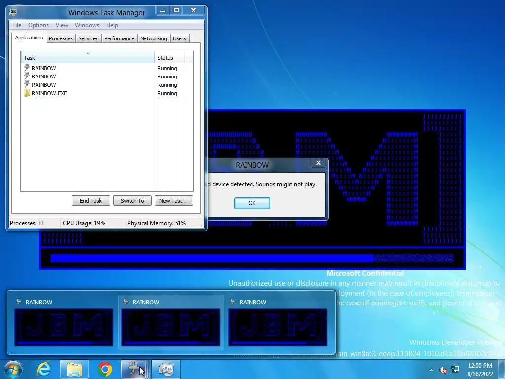Click the New Task... button
This screenshot has height=379, width=505.
pos(174,201)
